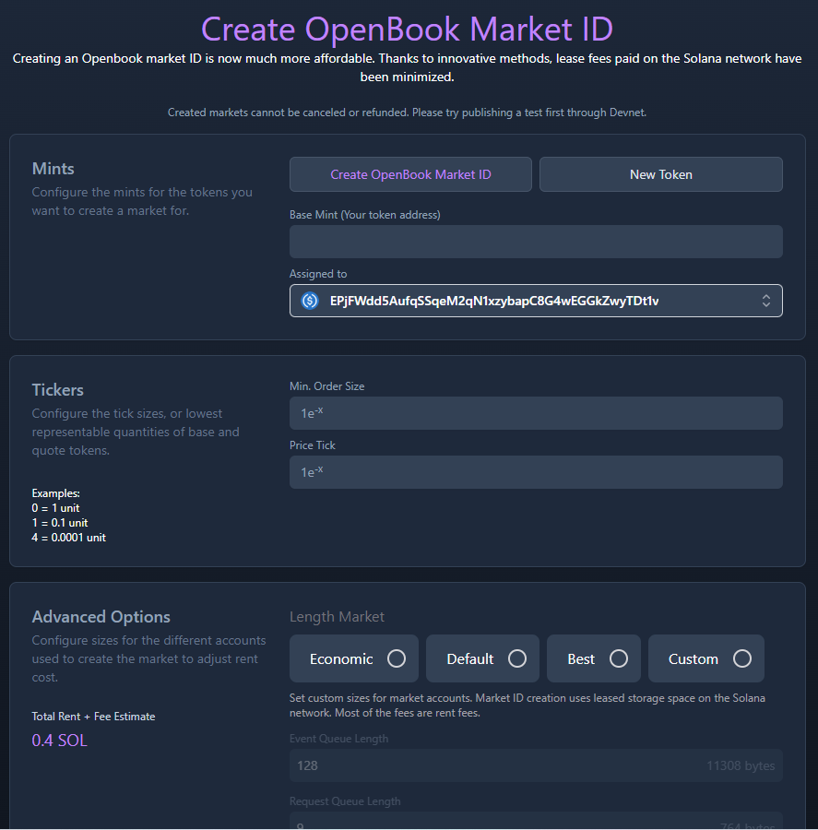Select the Custom market length option
The height and width of the screenshot is (830, 818).
tap(705, 658)
